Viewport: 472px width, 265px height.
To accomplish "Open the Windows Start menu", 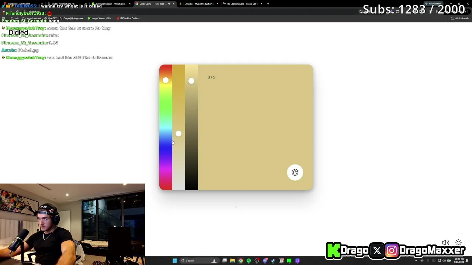I will 175,261.
